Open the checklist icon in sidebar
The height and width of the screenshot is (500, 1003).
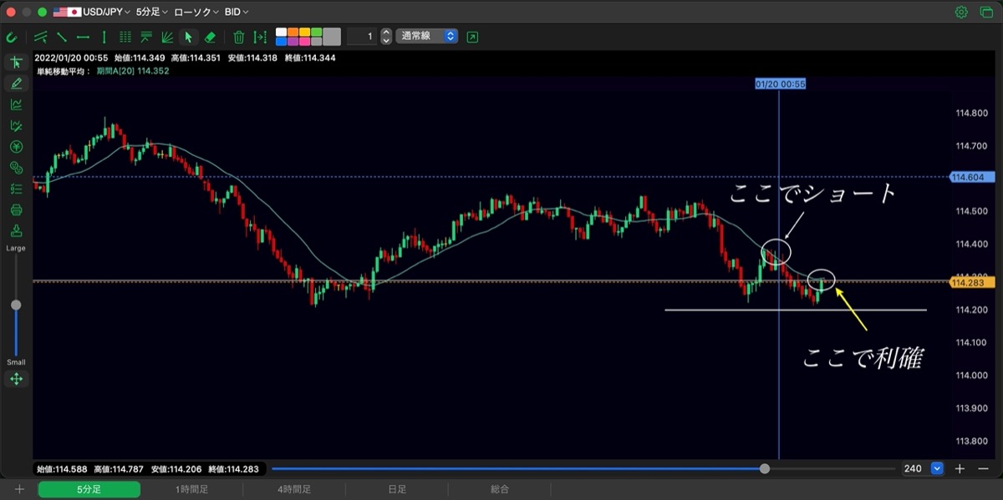[16, 189]
